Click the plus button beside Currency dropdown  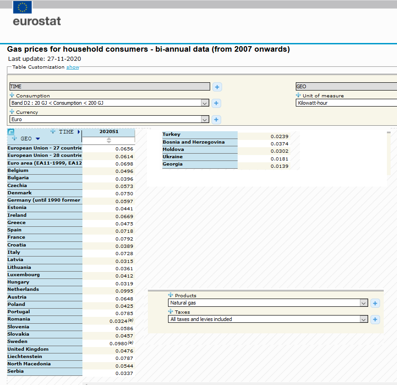pos(216,120)
